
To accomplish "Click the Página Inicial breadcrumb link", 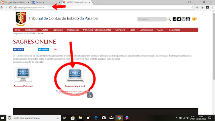I will (x=20, y=34).
